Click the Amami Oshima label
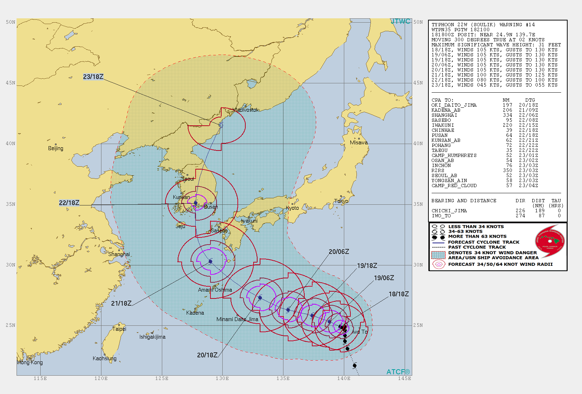The image size is (582, 394). point(215,290)
